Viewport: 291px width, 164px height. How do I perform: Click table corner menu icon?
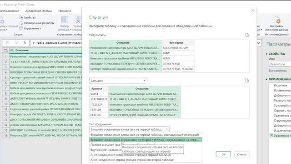click(5, 50)
